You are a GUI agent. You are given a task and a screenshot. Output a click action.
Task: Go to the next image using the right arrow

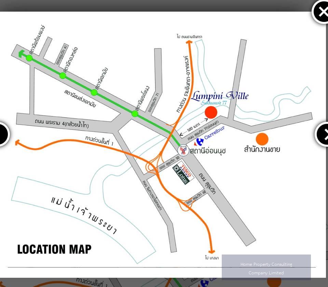[322, 134]
